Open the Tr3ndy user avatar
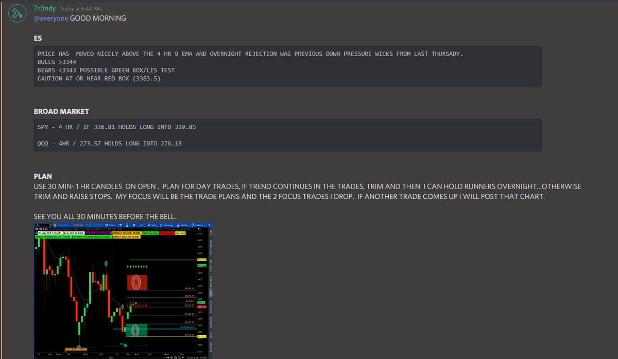Viewport: 618px width, 359px height. tap(18, 13)
